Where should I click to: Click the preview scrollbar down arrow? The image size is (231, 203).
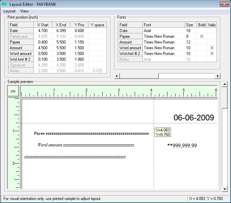(x=225, y=189)
